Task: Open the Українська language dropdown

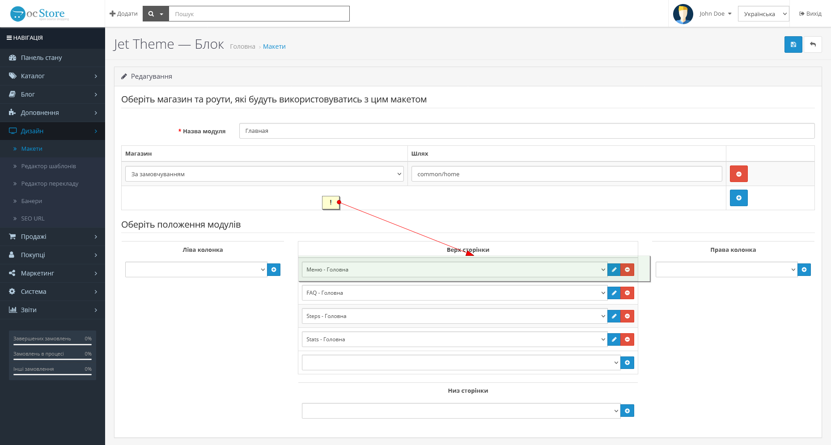Action: [x=763, y=14]
